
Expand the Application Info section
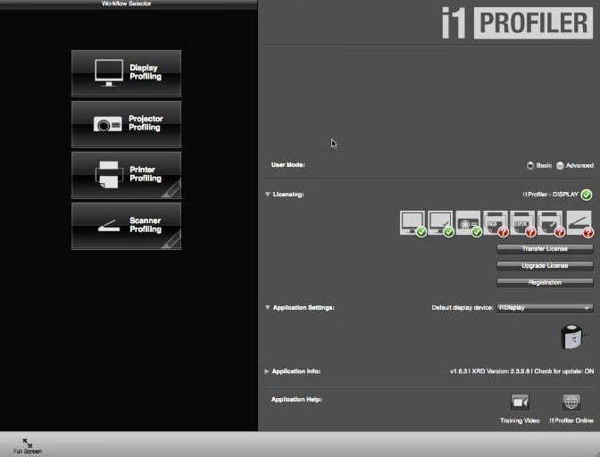pos(267,371)
